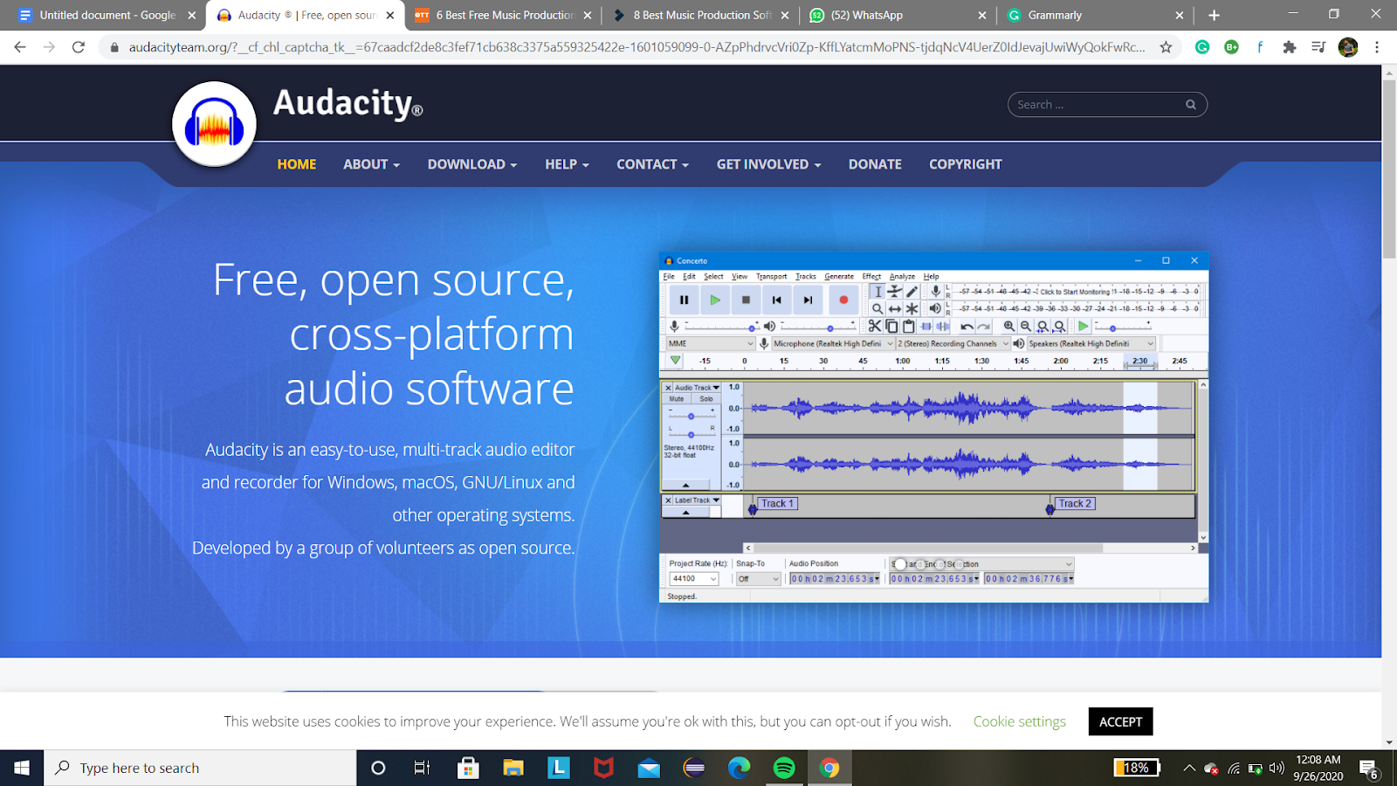The height and width of the screenshot is (786, 1397).
Task: Click the Fit Selection zoom icon
Action: (1043, 326)
